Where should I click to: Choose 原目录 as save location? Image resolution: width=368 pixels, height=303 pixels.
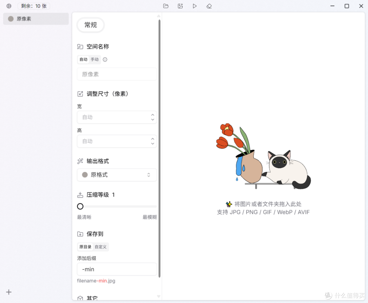pos(85,247)
